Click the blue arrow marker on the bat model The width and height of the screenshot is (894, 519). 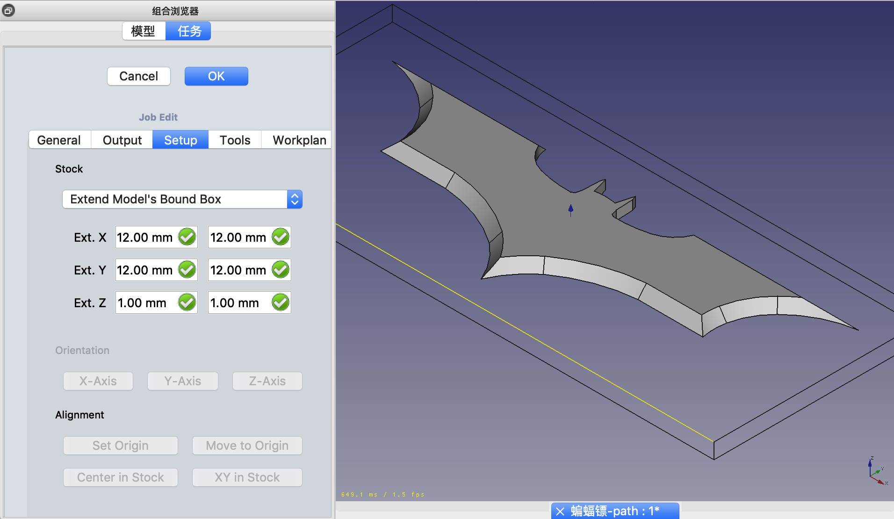(x=570, y=209)
